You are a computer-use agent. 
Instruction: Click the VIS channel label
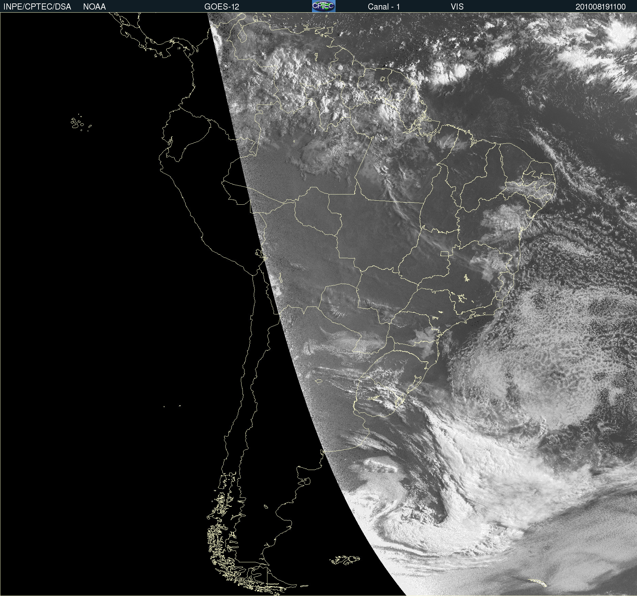pos(457,7)
